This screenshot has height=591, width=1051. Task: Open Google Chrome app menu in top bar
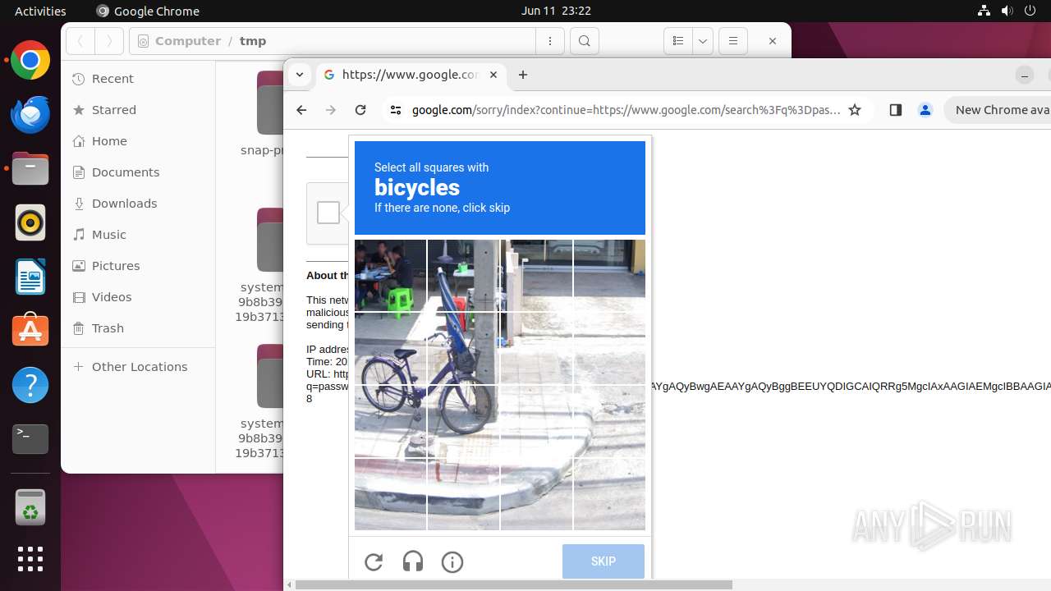click(148, 11)
